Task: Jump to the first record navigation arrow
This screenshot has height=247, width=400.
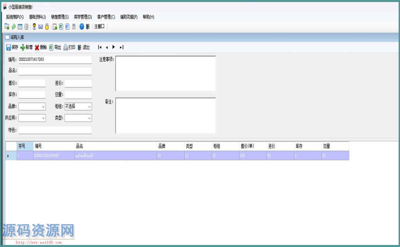Action: (100, 47)
